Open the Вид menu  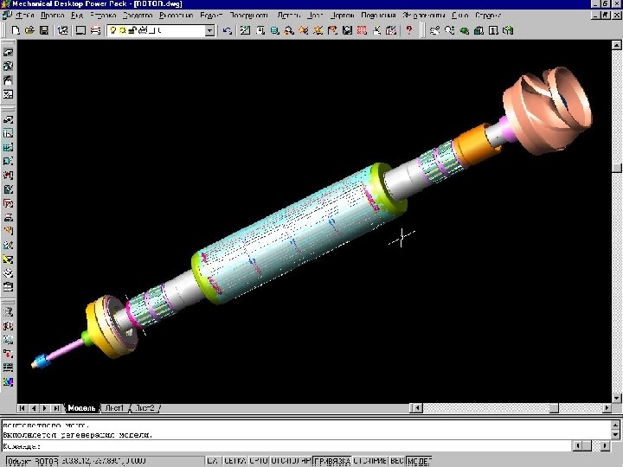coord(77,15)
